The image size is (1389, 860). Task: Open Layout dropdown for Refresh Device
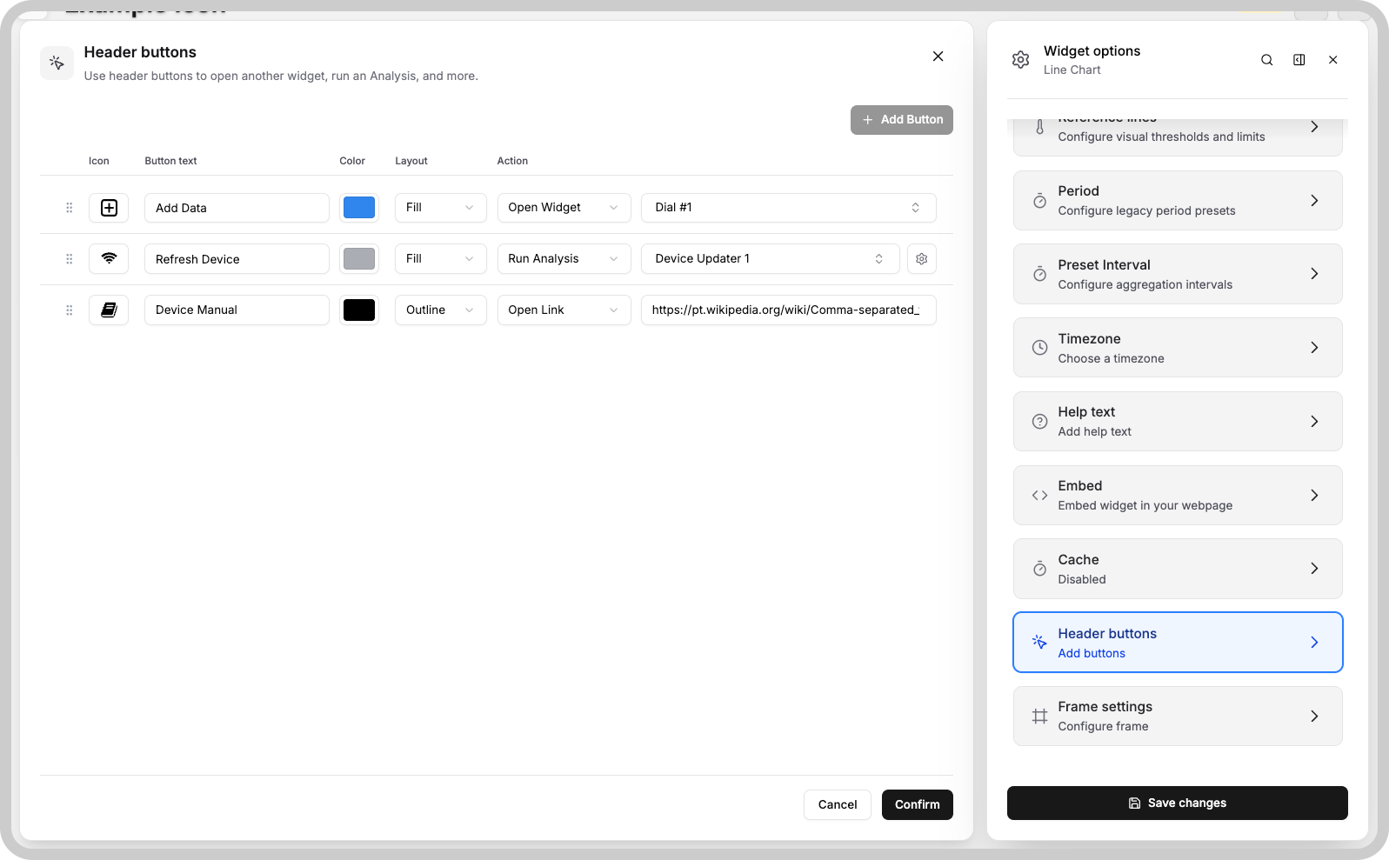(x=440, y=258)
